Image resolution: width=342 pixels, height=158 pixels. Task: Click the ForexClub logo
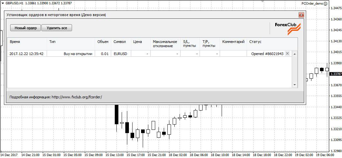[x=288, y=29]
